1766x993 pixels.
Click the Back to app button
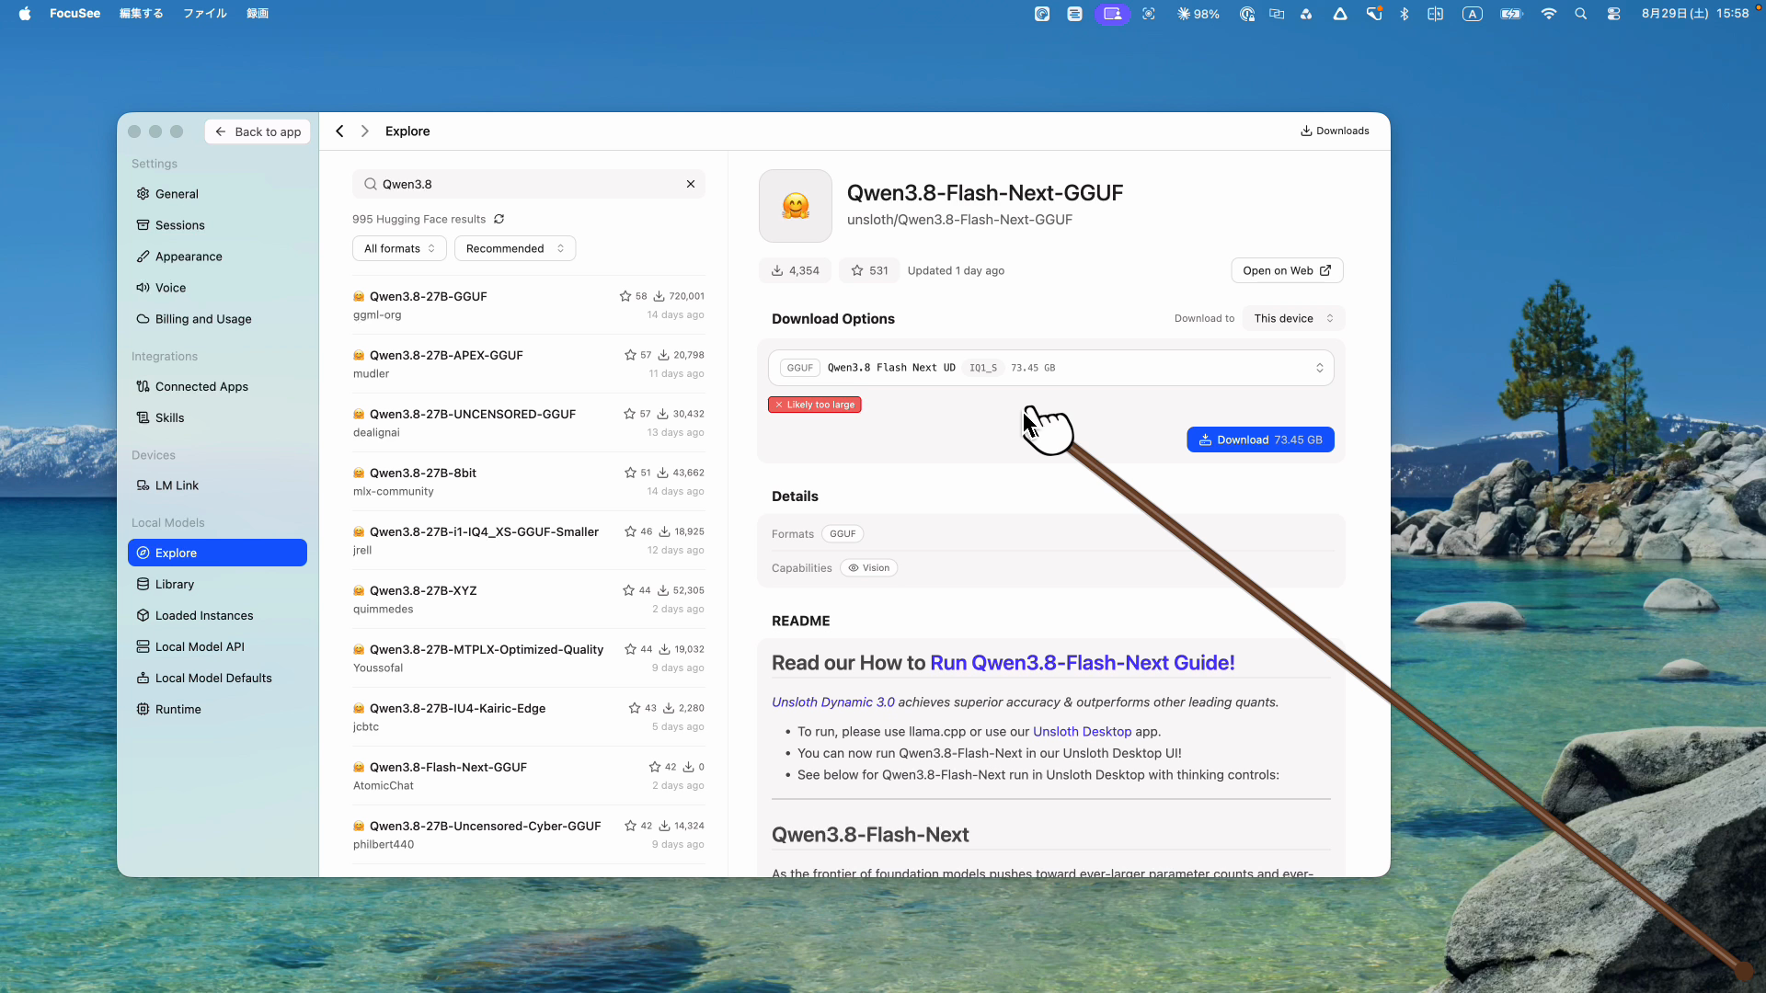coord(258,131)
